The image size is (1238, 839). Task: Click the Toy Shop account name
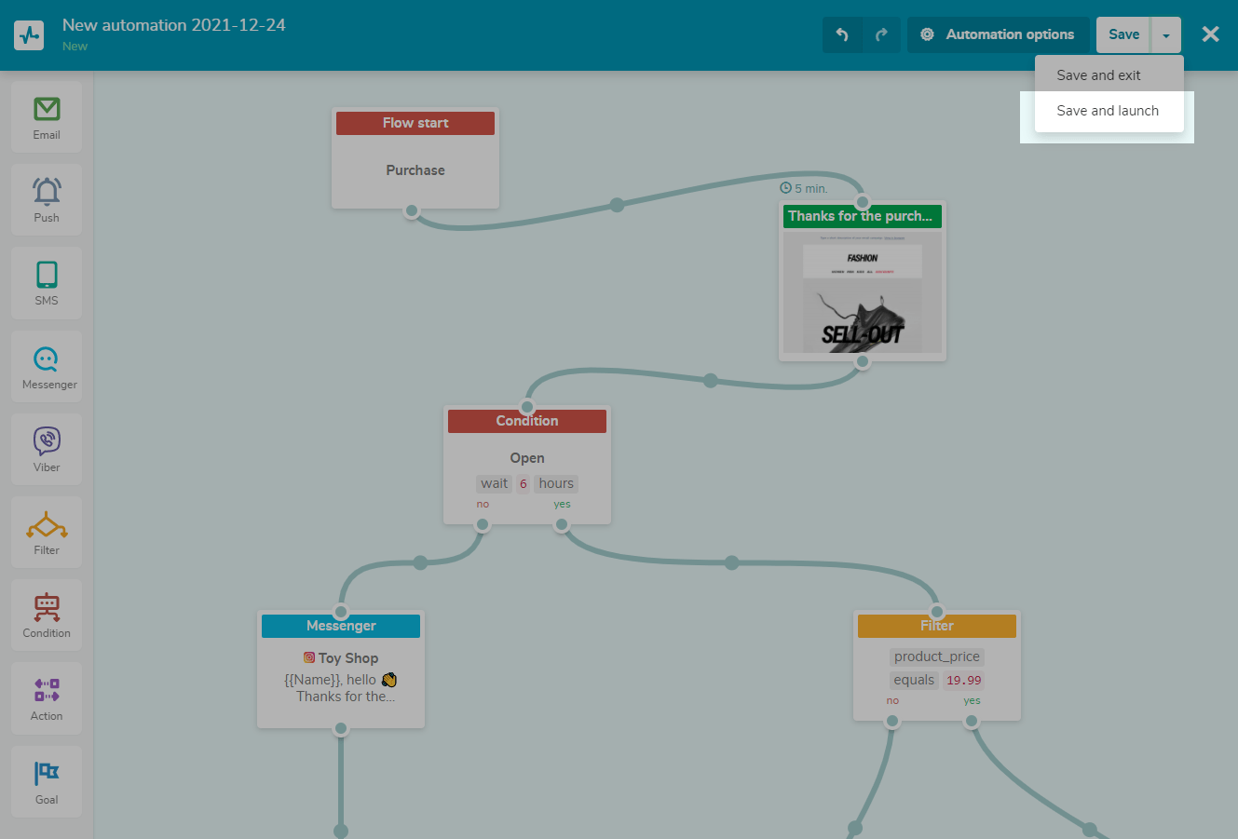(x=348, y=658)
